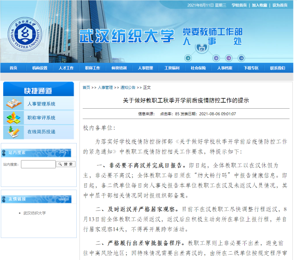Open the 人事管理 navigation item

click(146, 68)
